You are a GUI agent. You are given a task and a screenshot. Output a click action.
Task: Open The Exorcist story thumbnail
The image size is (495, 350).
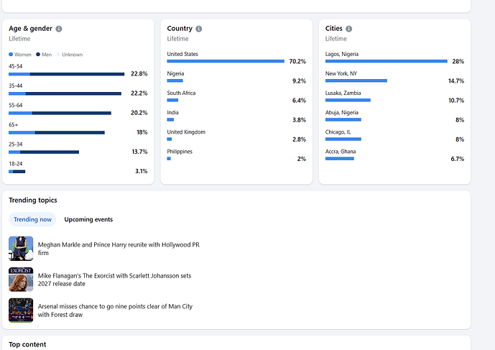click(x=21, y=280)
